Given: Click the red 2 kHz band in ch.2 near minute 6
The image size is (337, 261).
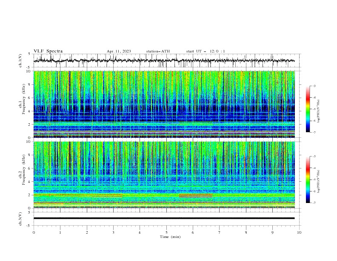Looking at the screenshot, I should tap(196, 195).
